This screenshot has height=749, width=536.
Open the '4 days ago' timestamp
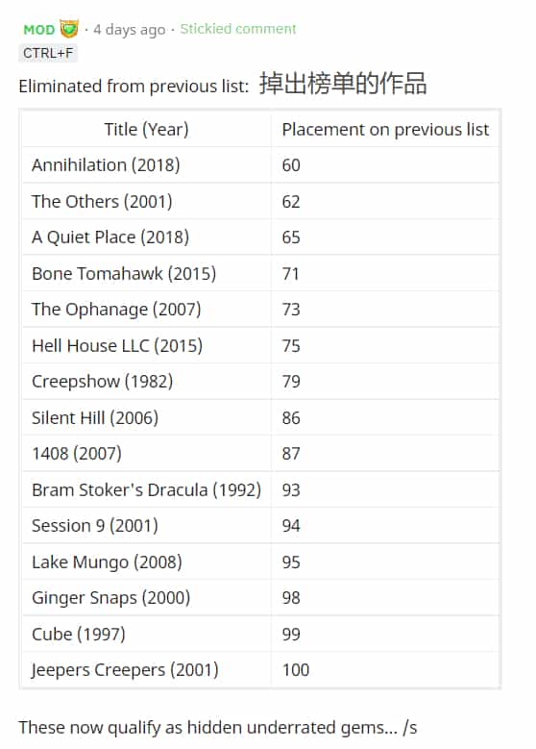click(x=130, y=30)
